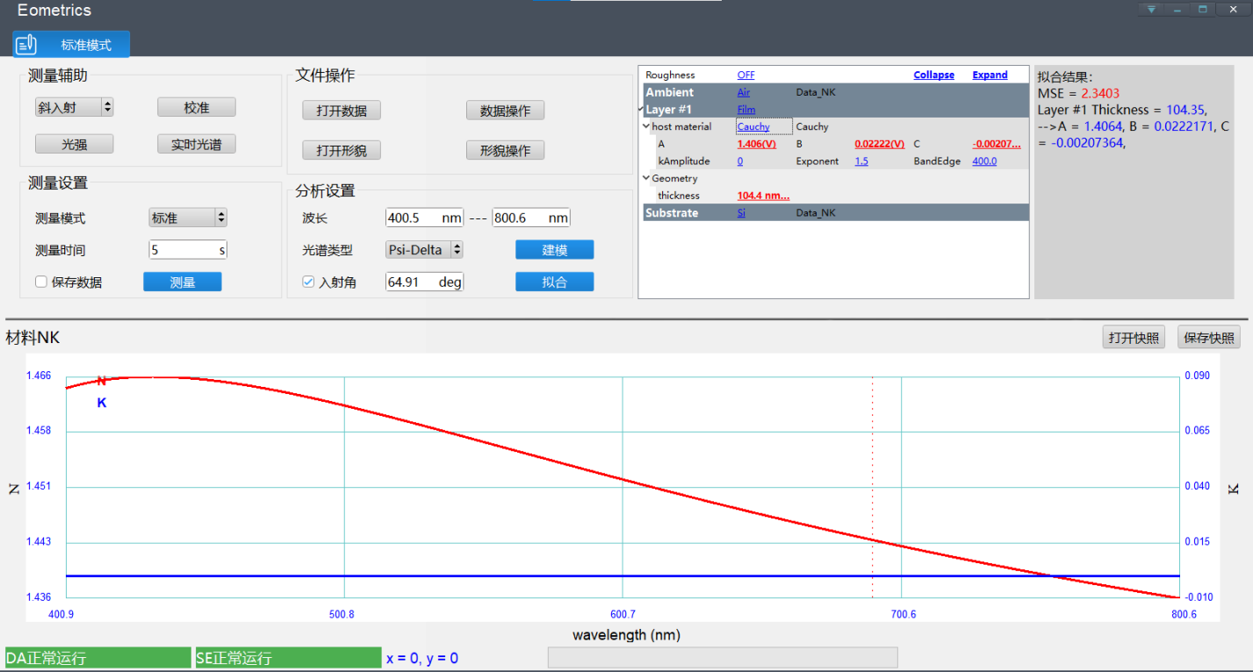This screenshot has height=672, width=1253.
Task: Click the Substrate Si link
Action: [741, 213]
